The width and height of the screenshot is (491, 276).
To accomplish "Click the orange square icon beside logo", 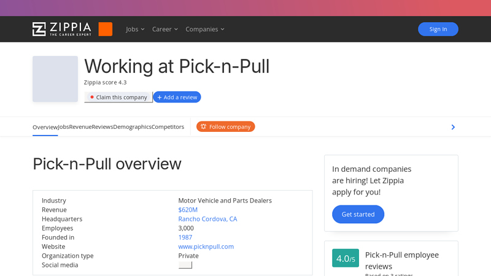I will [105, 29].
